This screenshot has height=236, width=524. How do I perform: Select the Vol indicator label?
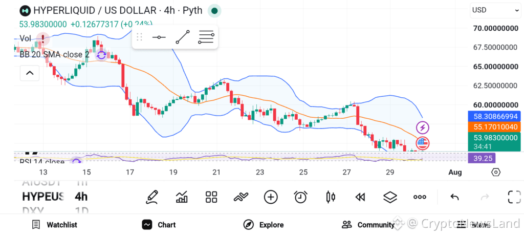click(x=26, y=38)
